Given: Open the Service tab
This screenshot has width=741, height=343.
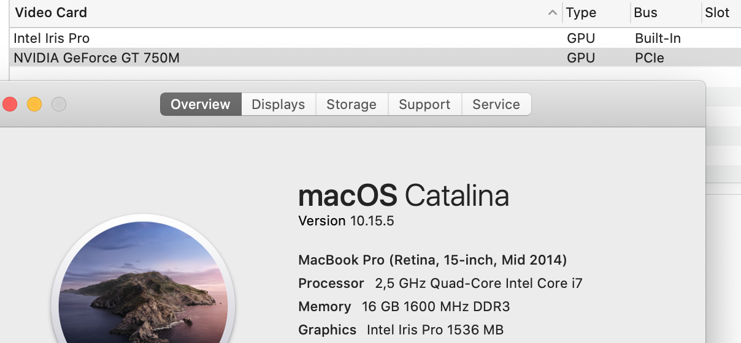Looking at the screenshot, I should pyautogui.click(x=496, y=104).
